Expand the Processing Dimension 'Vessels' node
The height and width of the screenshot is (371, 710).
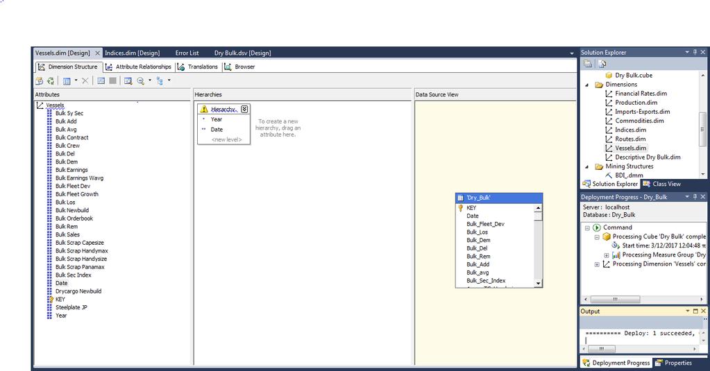[x=597, y=264]
